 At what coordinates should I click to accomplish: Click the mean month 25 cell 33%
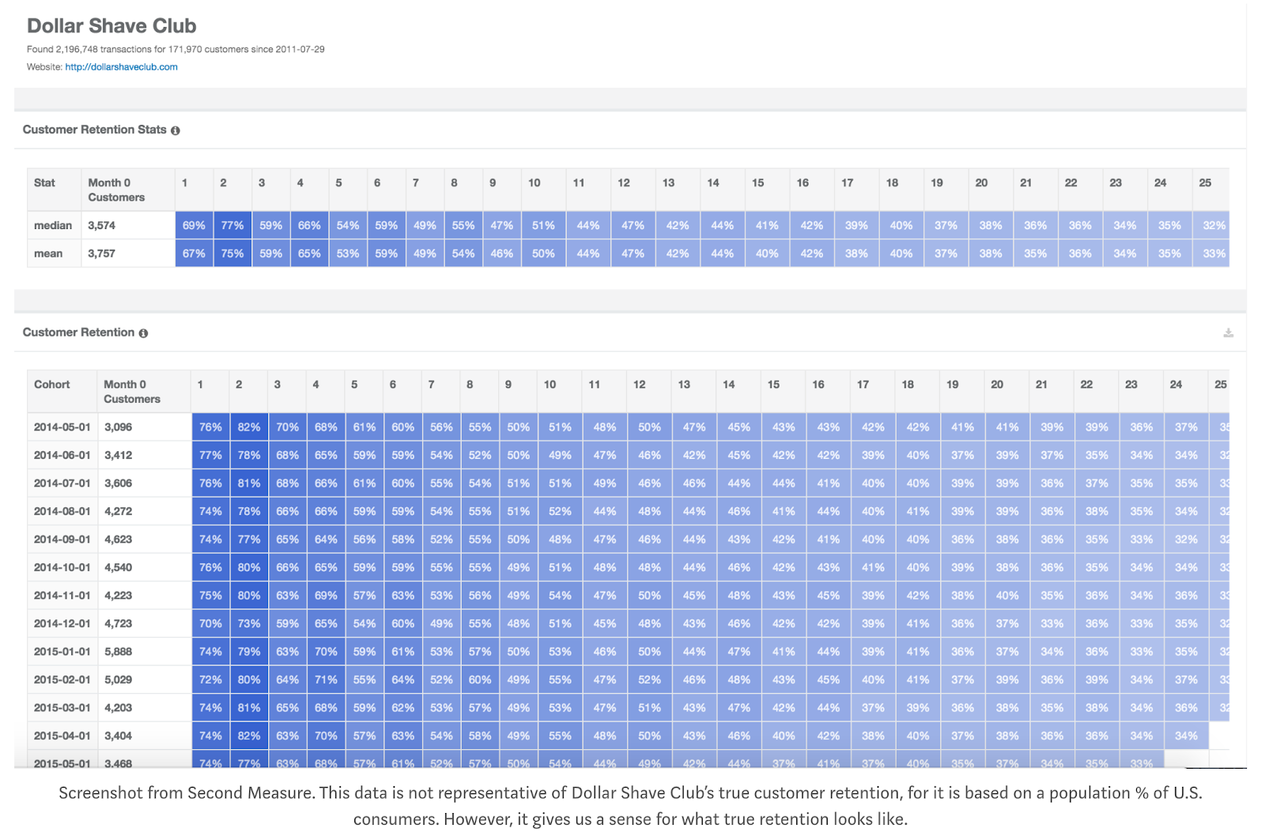pyautogui.click(x=1211, y=254)
